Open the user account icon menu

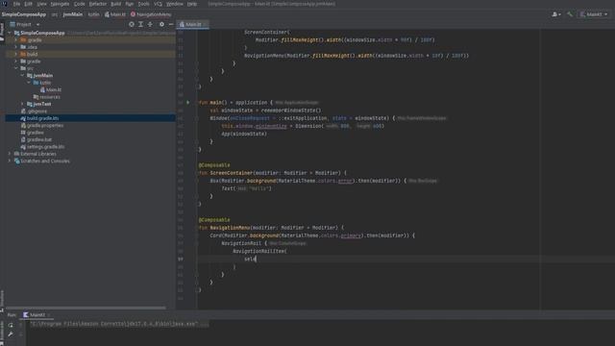[556, 14]
